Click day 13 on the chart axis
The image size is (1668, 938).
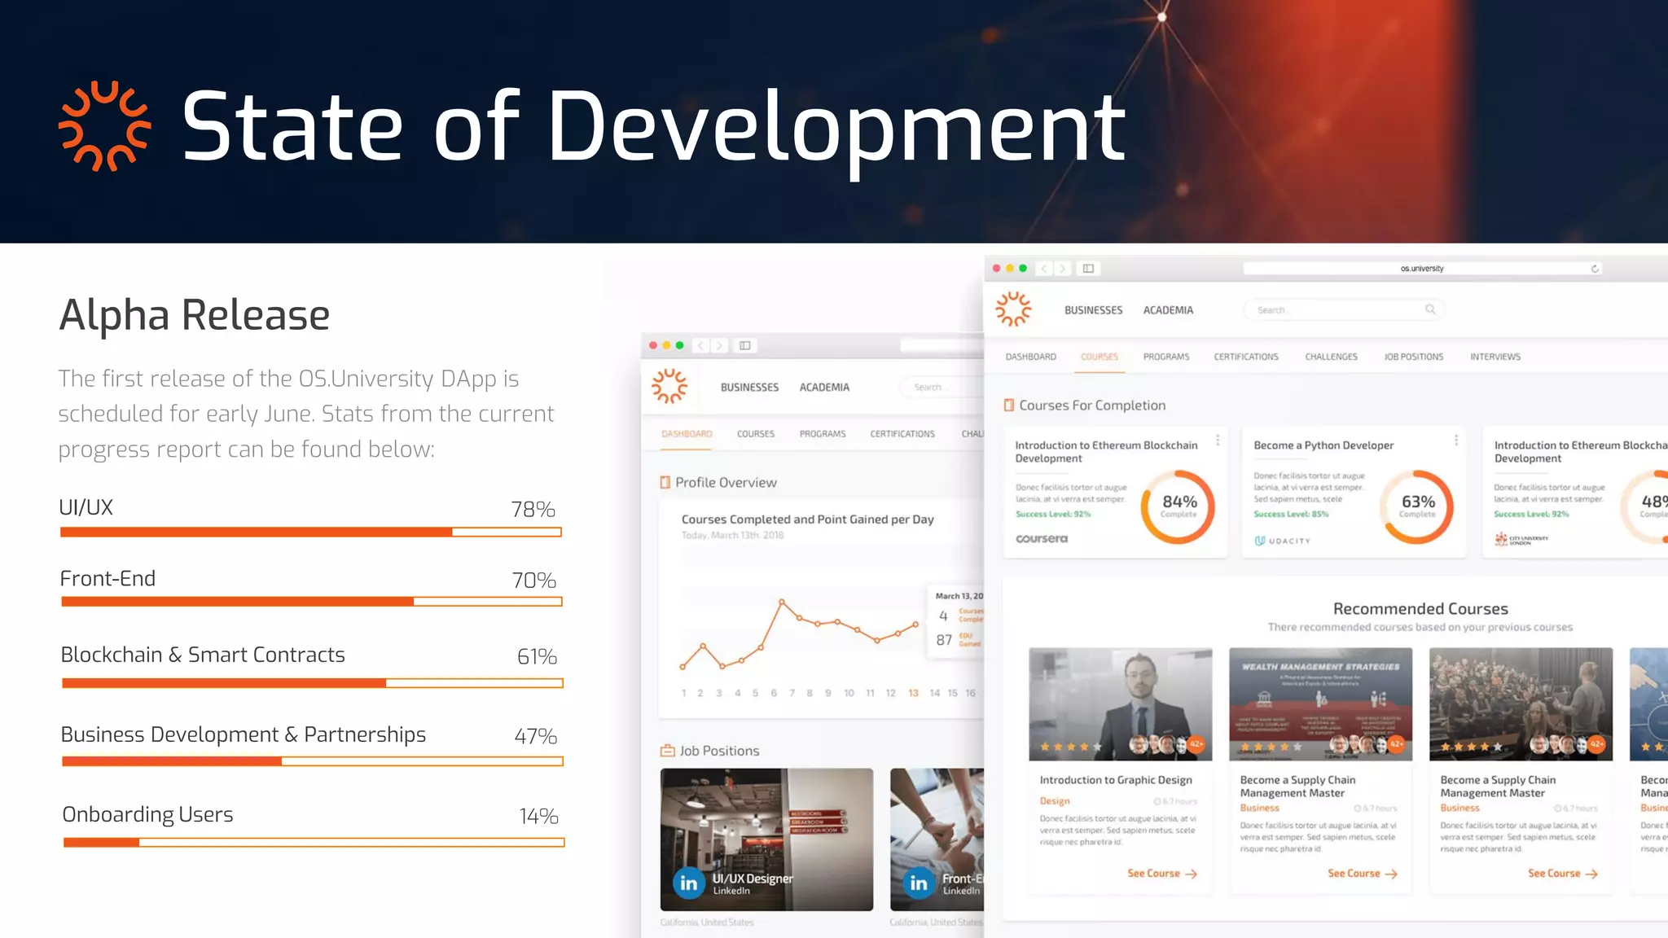click(913, 693)
